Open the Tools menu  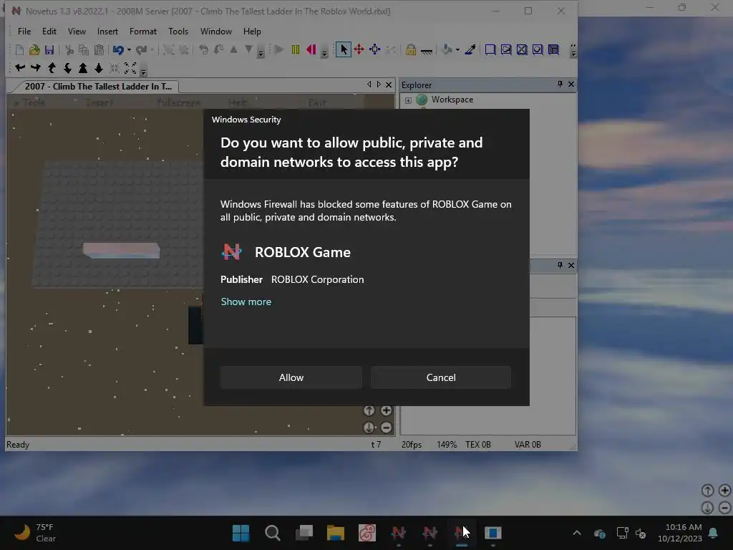[x=178, y=32]
